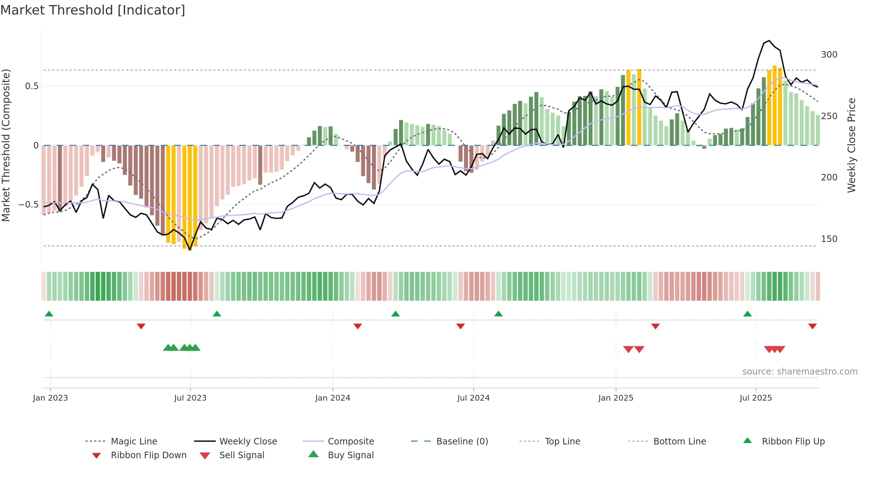Click the Ribbon Flip Down marker near May 2023
Screen dimensions: 870x489
(x=141, y=326)
